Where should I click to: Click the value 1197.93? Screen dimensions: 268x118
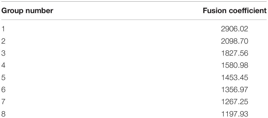(x=234, y=114)
